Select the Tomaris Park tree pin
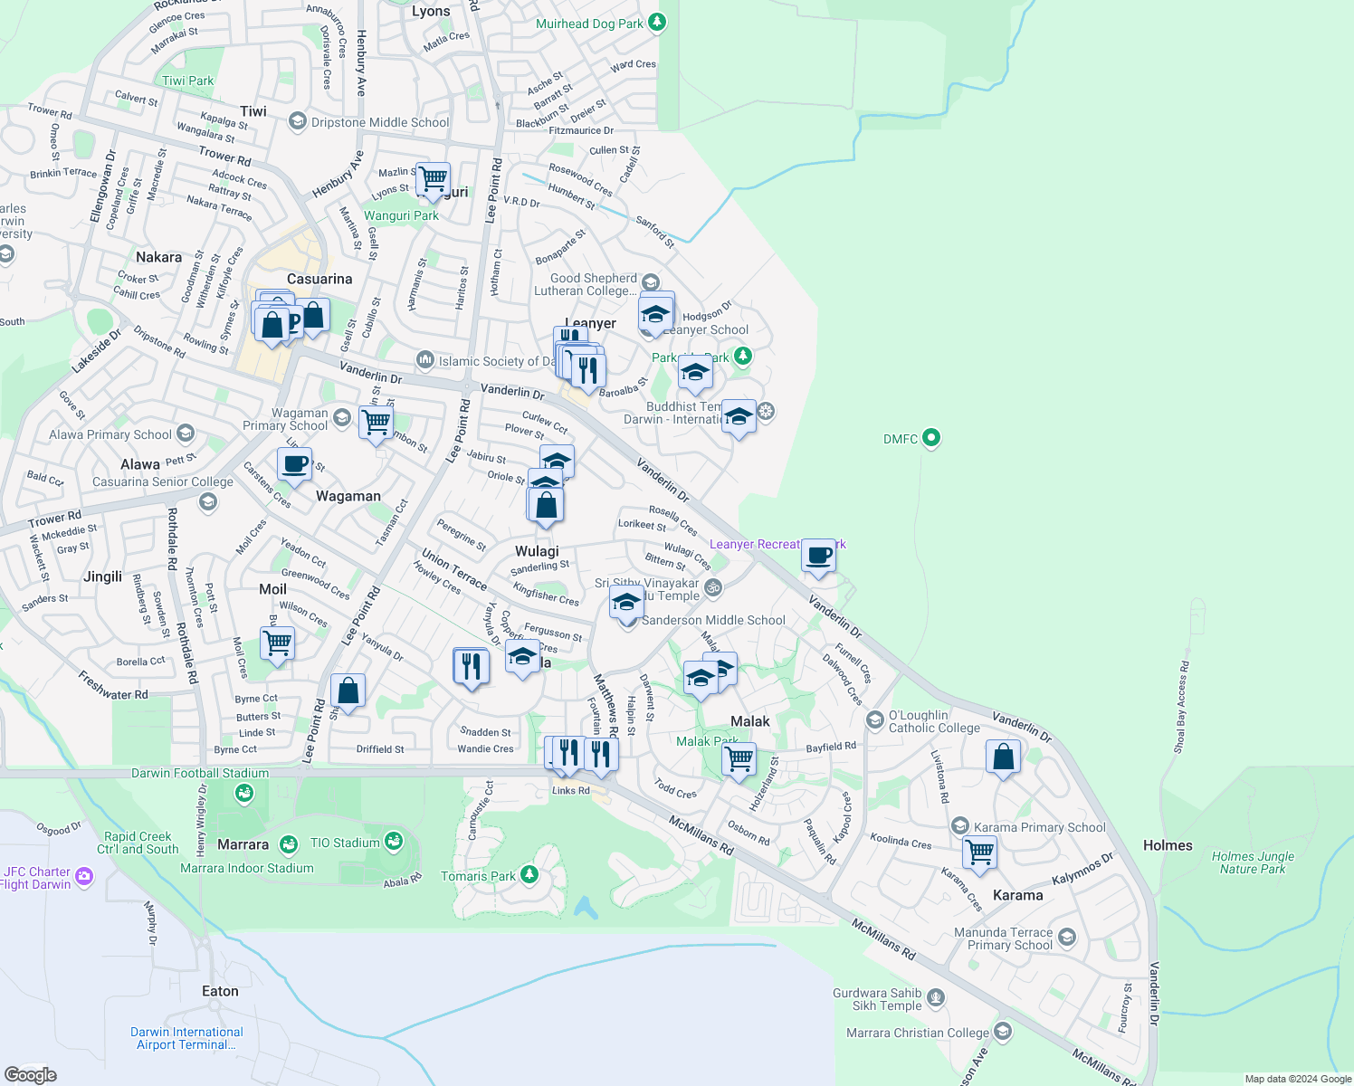The image size is (1354, 1086). click(x=529, y=875)
